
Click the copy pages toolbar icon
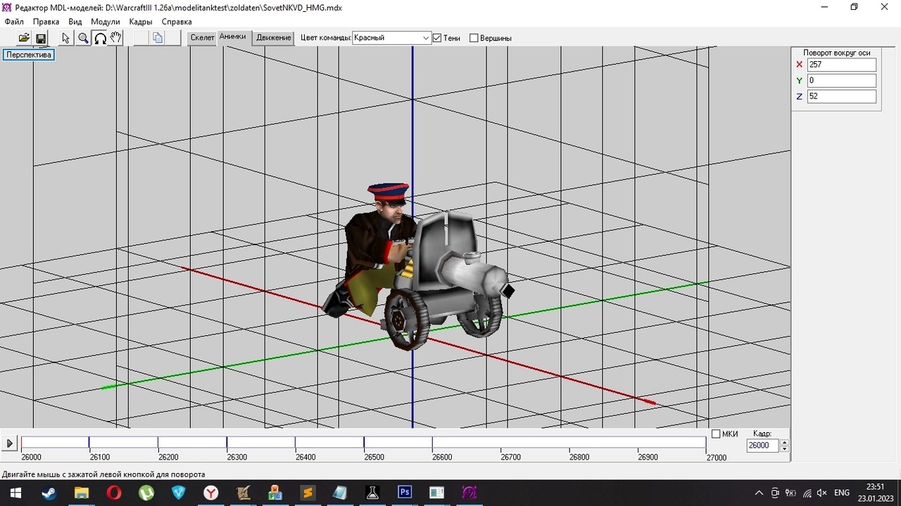158,38
